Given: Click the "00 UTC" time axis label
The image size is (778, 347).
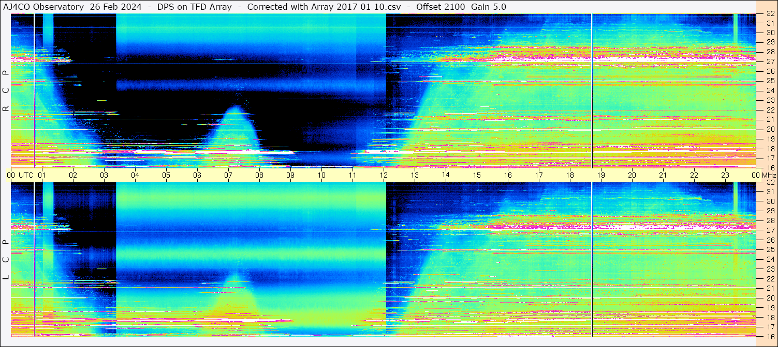Looking at the screenshot, I should tap(20, 175).
